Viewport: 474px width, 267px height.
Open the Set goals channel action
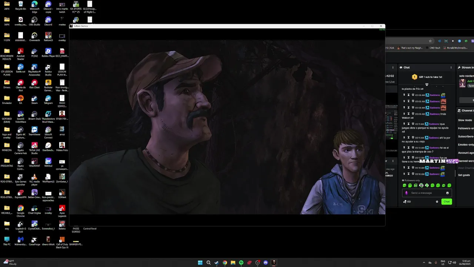(464, 175)
